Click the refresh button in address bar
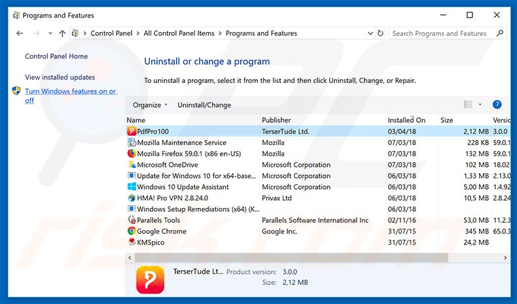This screenshot has width=517, height=304. (380, 33)
